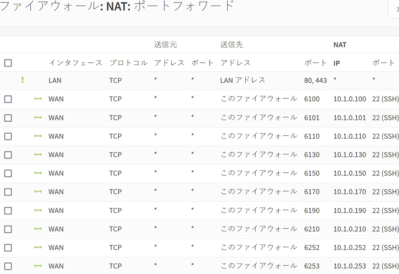Viewport: 399px width, 274px height.
Task: Click destination port 6170
Action: (x=312, y=192)
